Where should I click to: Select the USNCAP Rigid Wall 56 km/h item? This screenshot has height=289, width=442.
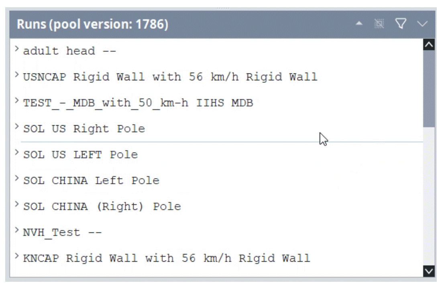(170, 77)
